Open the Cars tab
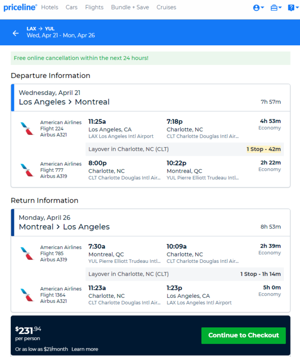 pyautogui.click(x=71, y=7)
